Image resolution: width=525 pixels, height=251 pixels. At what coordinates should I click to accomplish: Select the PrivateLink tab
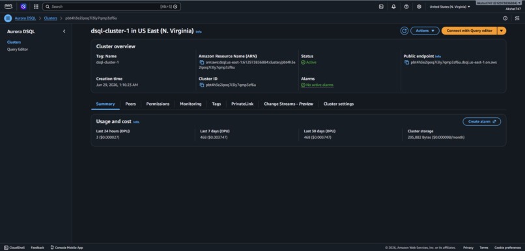point(242,104)
